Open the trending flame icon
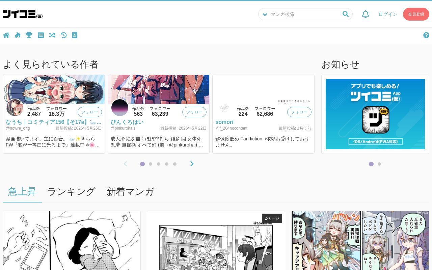This screenshot has height=270, width=432. 18,35
